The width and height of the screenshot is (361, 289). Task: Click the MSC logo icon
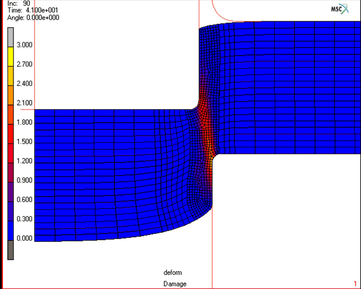[340, 9]
